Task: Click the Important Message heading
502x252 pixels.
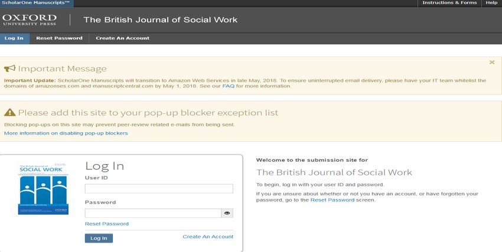Action: point(62,68)
